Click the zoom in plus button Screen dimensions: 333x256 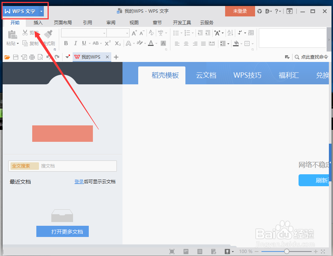(316, 252)
